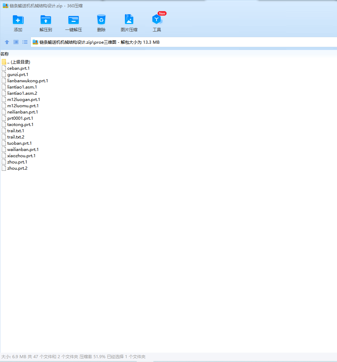Click the file icon beside zhou.prt.2
This screenshot has height=362, width=337.
4,168
